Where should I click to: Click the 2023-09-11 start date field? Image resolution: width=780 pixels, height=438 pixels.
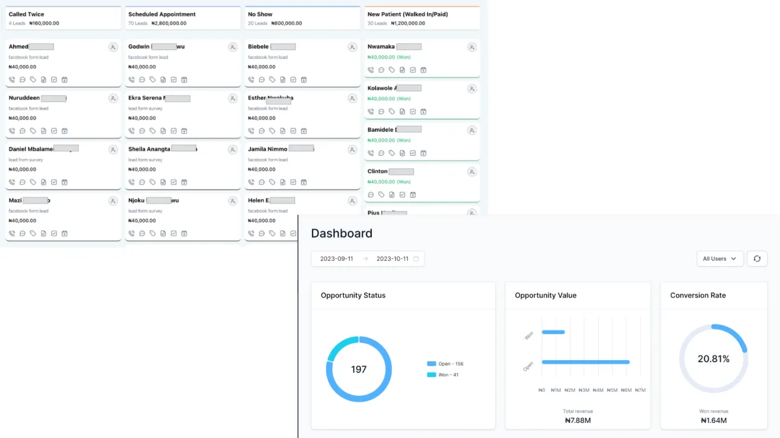(337, 259)
